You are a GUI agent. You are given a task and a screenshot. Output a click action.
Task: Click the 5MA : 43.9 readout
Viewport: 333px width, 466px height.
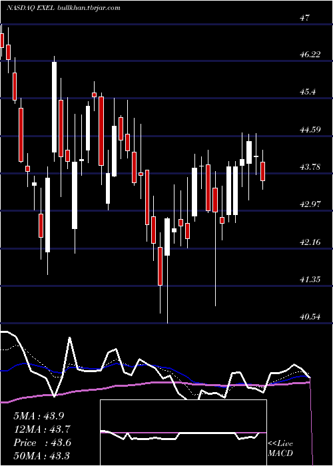(x=39, y=416)
